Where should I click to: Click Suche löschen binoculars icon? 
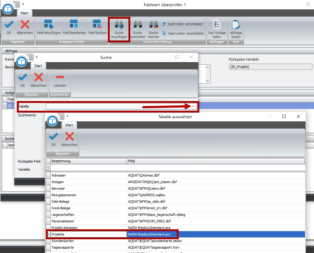pyautogui.click(x=153, y=24)
